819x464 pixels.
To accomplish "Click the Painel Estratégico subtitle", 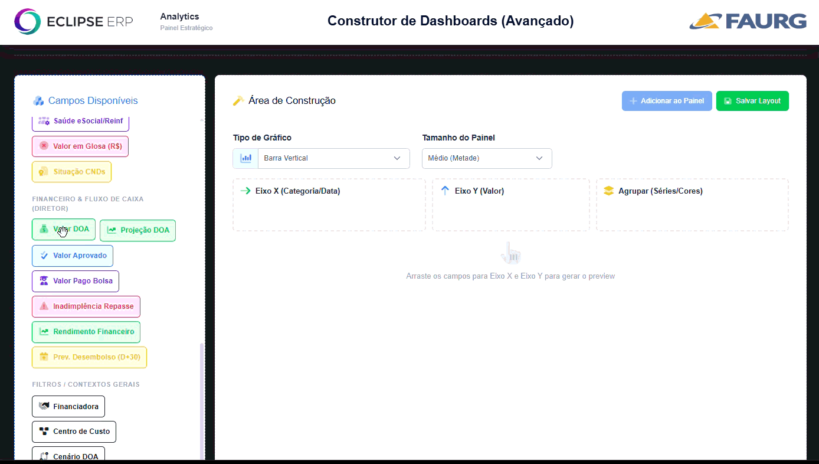I will (x=186, y=28).
